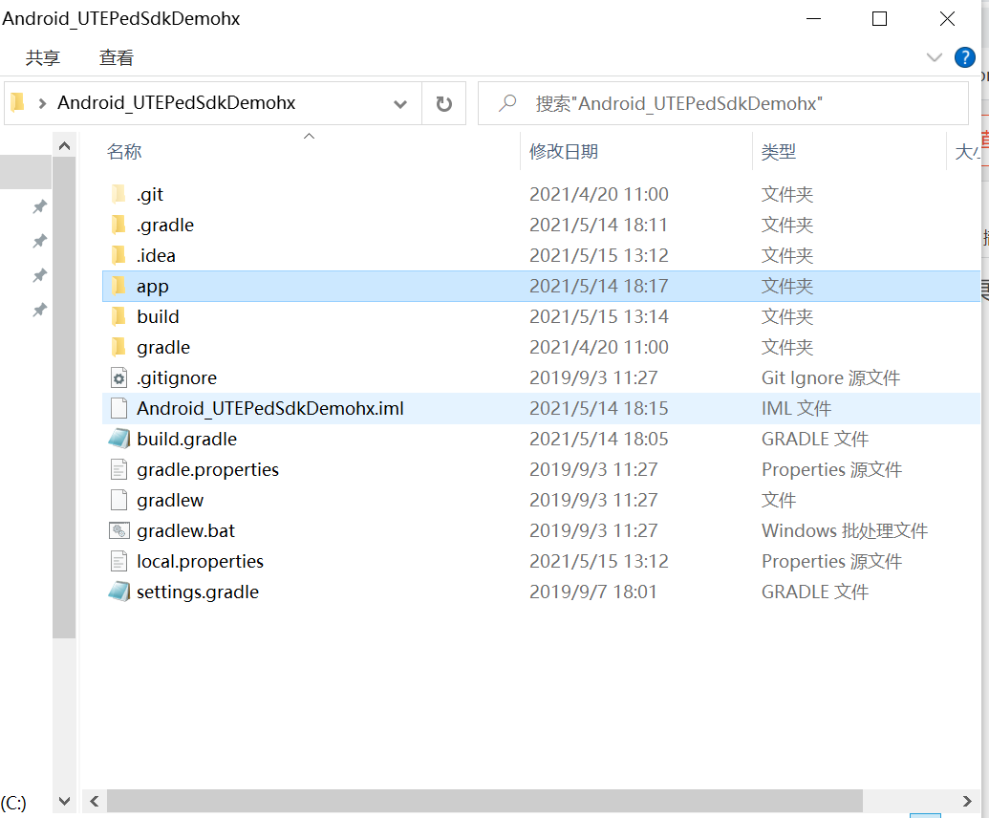Select the gradle folder name
This screenshot has height=818, width=989.
point(163,348)
